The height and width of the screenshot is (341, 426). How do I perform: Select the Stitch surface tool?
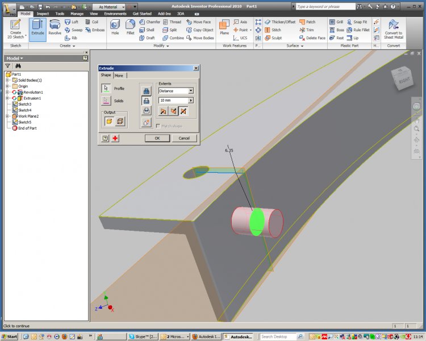point(273,30)
